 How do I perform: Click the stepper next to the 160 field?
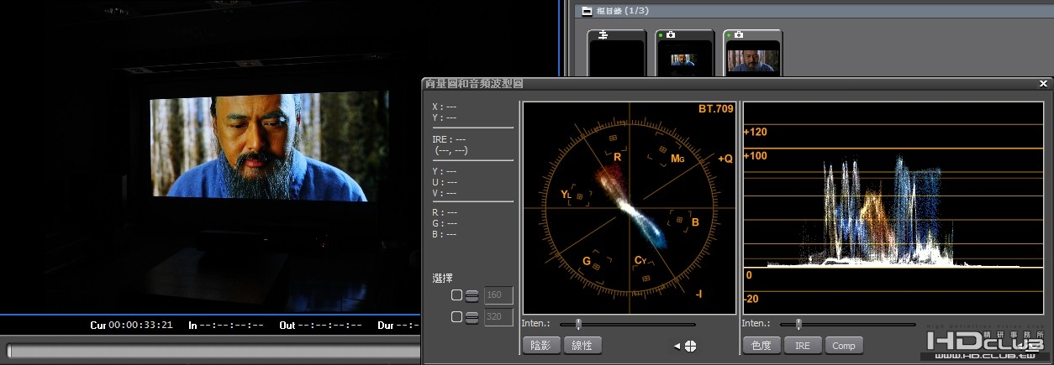pos(472,295)
